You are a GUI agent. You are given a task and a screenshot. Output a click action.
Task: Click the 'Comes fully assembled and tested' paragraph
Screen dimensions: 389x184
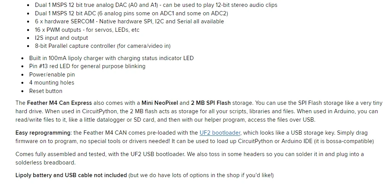[x=190, y=158]
